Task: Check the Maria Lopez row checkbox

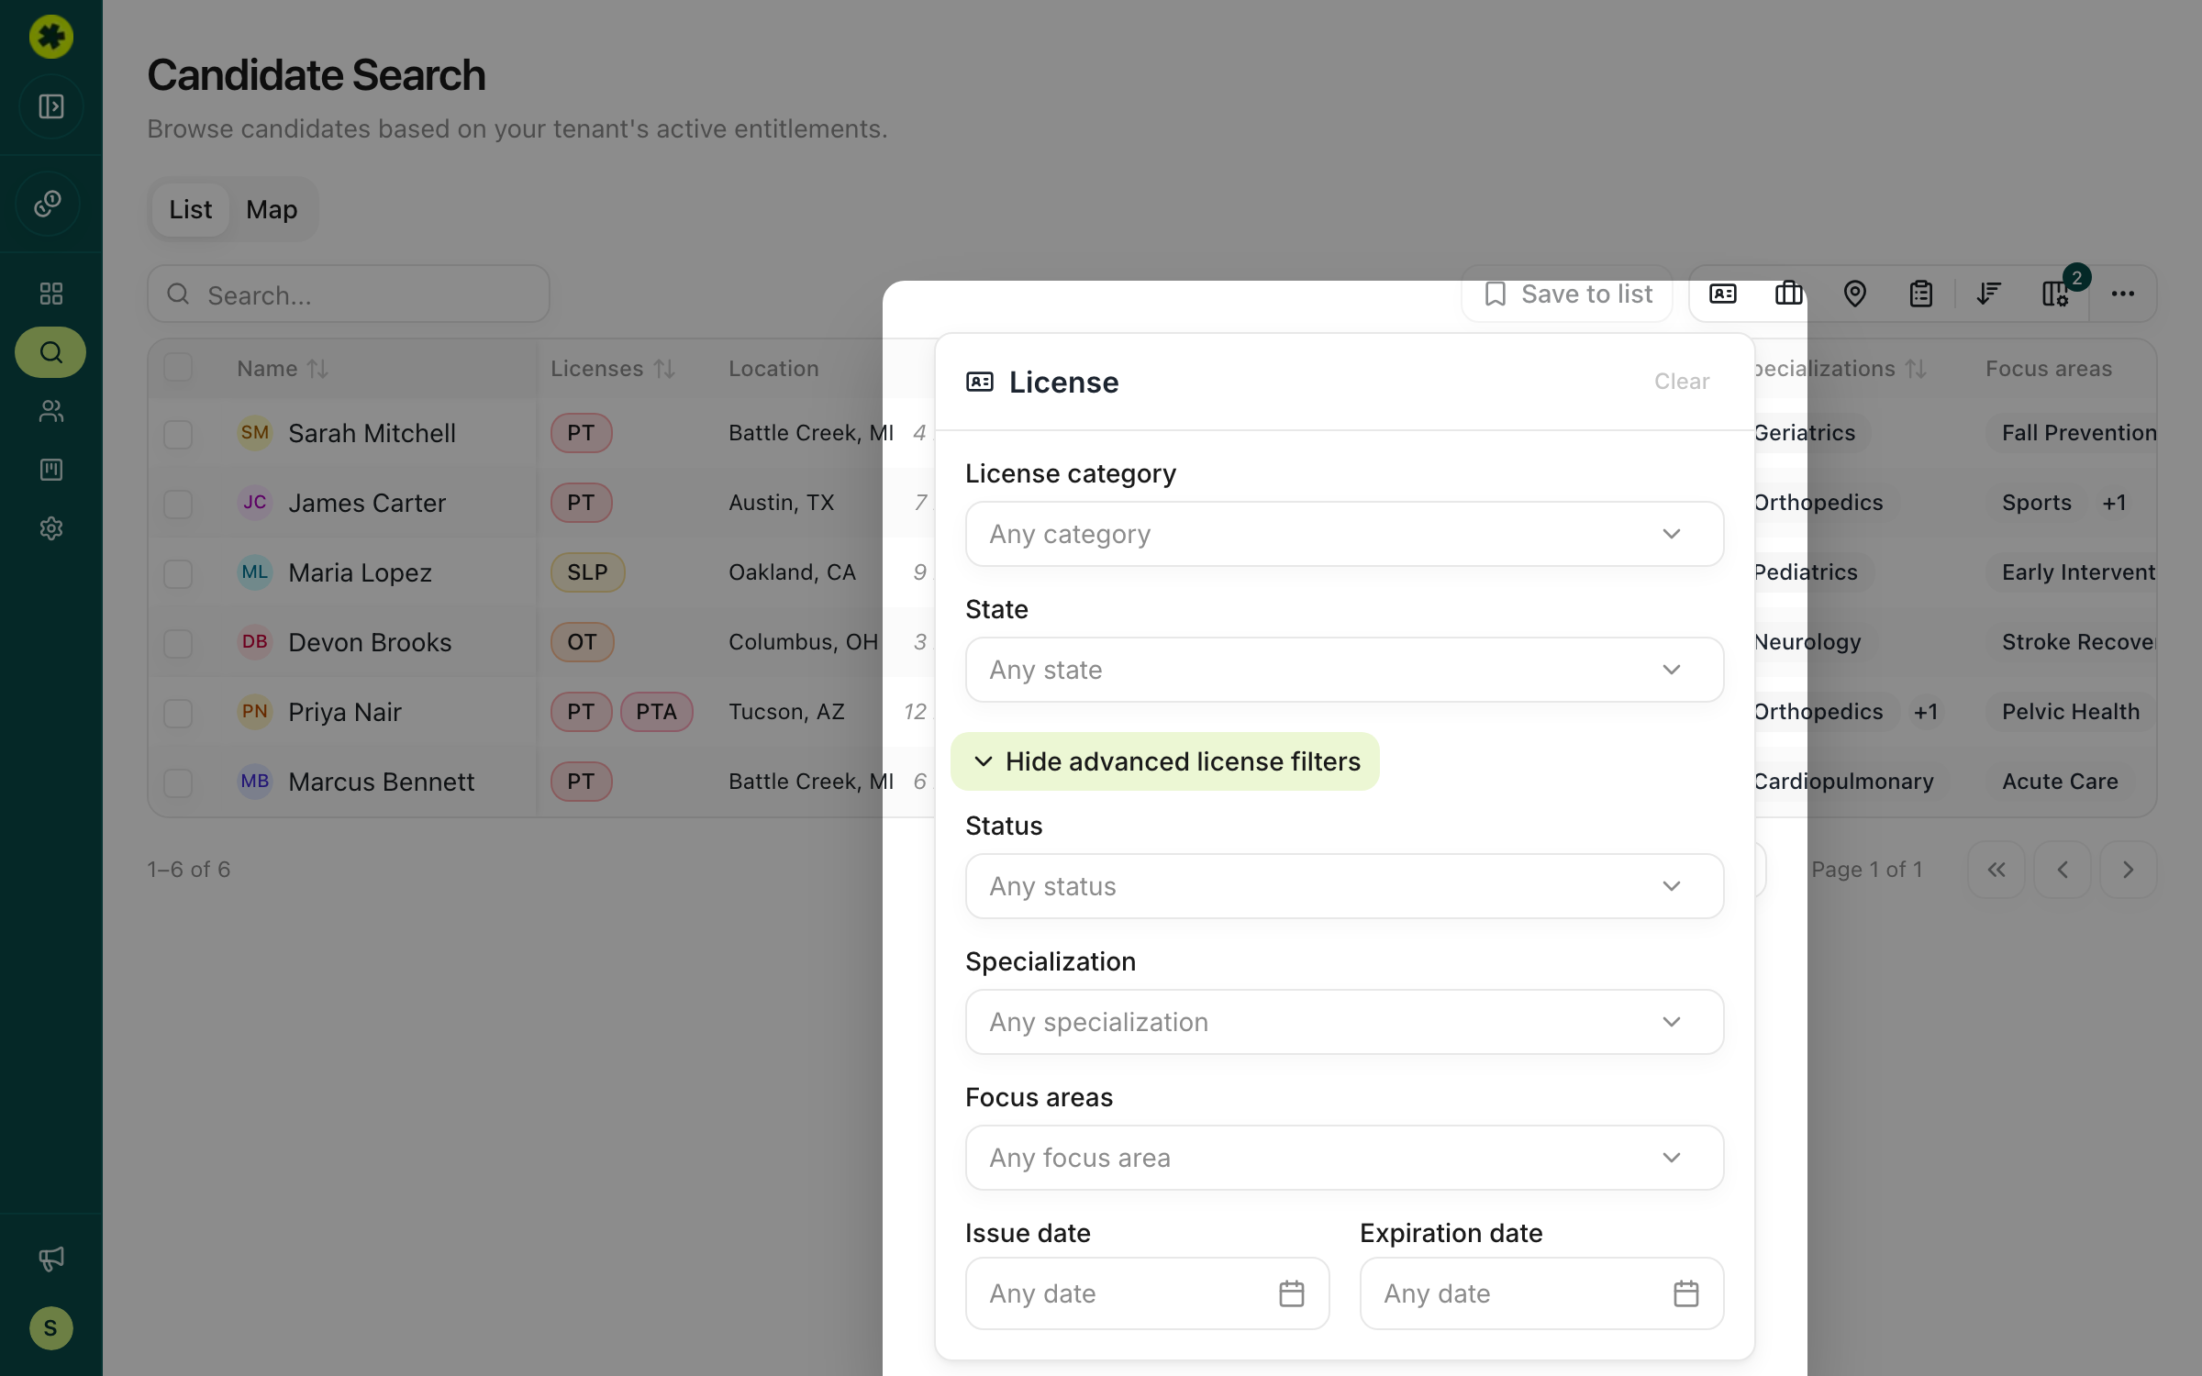Action: coord(178,573)
